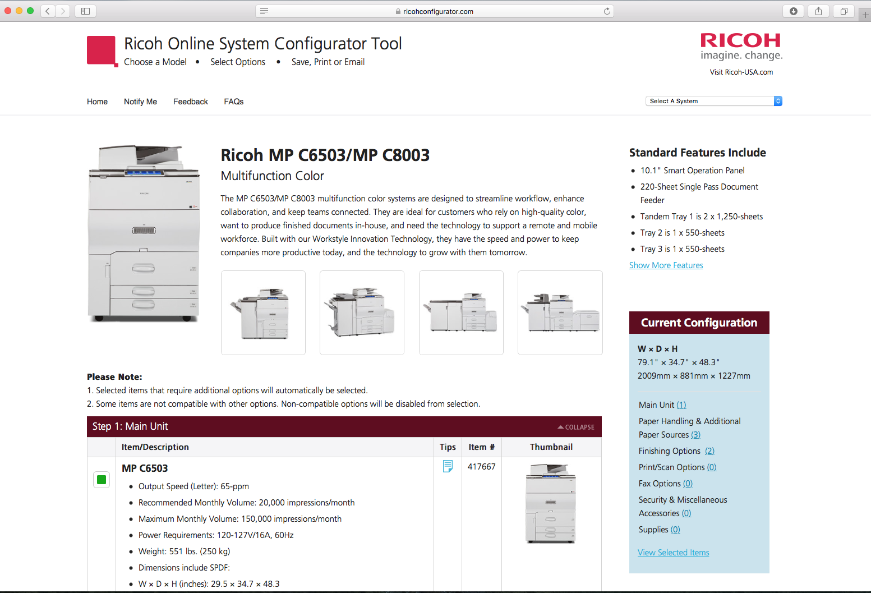Image resolution: width=871 pixels, height=593 pixels.
Task: Click Ricoh MP C6503/MP C8003 heading
Action: pos(325,155)
